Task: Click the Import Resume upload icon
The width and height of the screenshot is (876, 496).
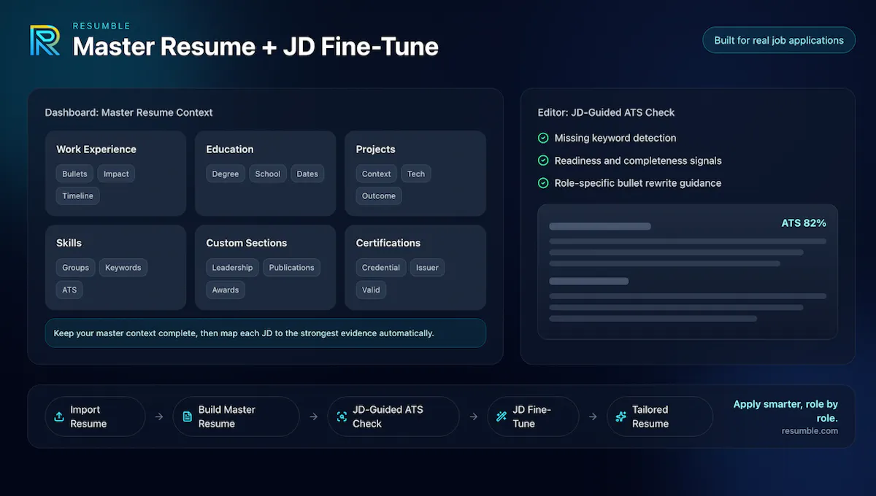Action: click(x=59, y=416)
